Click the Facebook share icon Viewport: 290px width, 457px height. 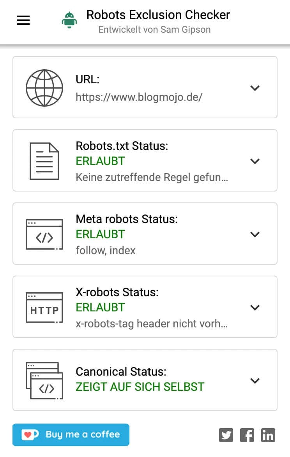[247, 435]
